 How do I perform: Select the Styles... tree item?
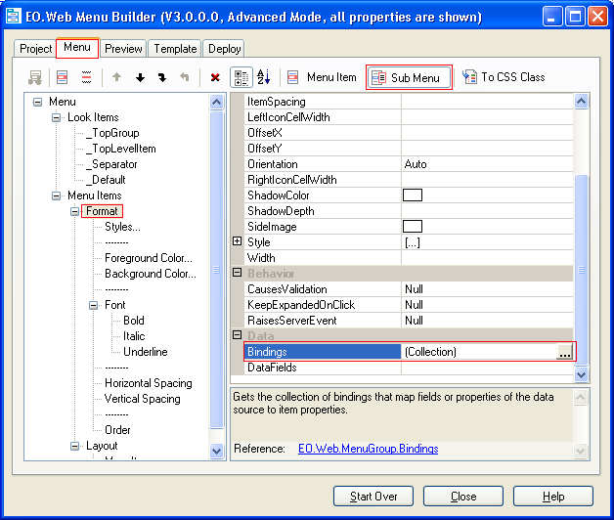coord(122,227)
